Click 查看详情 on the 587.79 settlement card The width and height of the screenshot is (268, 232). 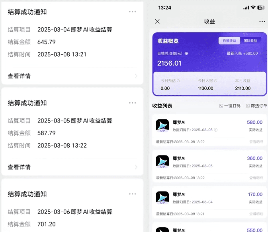click(x=19, y=167)
